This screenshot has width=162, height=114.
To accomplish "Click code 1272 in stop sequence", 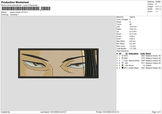I will (x=143, y=58).
